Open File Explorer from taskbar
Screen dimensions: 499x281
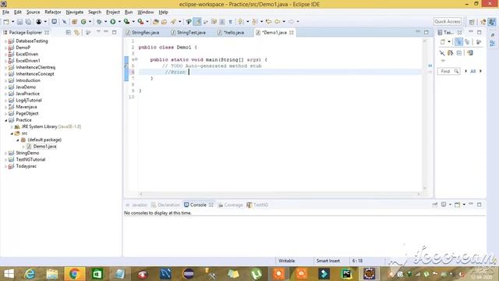(51, 274)
